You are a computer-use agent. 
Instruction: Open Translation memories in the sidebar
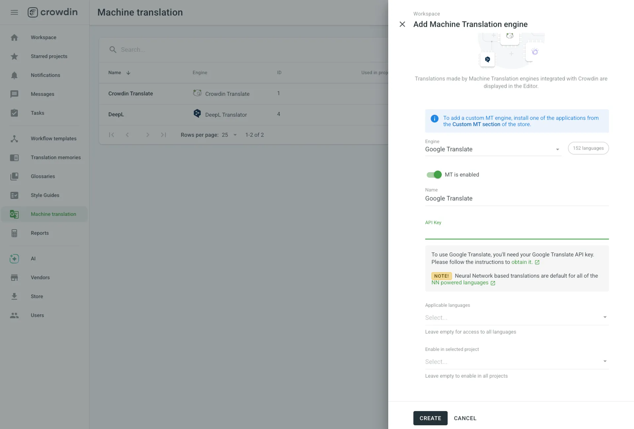pyautogui.click(x=56, y=158)
